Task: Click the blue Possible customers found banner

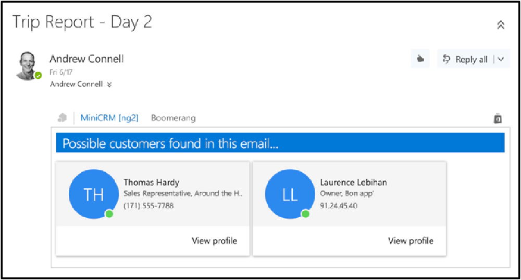Action: (280, 143)
